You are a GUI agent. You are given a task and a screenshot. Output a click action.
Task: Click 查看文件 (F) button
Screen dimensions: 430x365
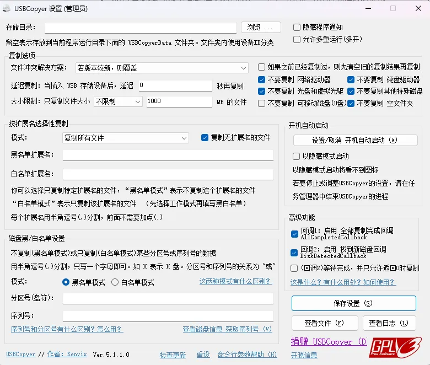325,323
